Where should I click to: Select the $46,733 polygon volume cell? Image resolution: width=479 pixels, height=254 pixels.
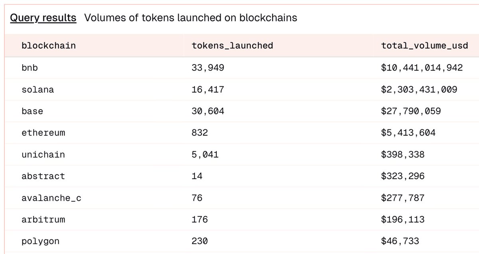pyautogui.click(x=400, y=241)
